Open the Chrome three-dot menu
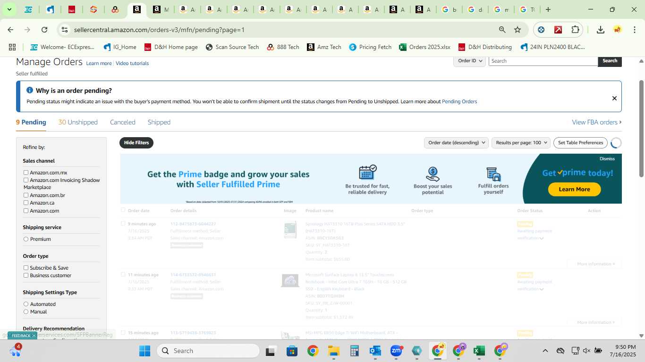 [x=634, y=30]
